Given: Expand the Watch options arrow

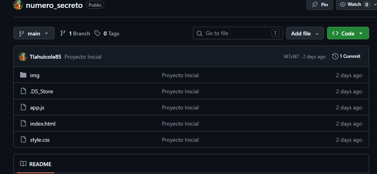Looking at the screenshot, I should [375, 4].
